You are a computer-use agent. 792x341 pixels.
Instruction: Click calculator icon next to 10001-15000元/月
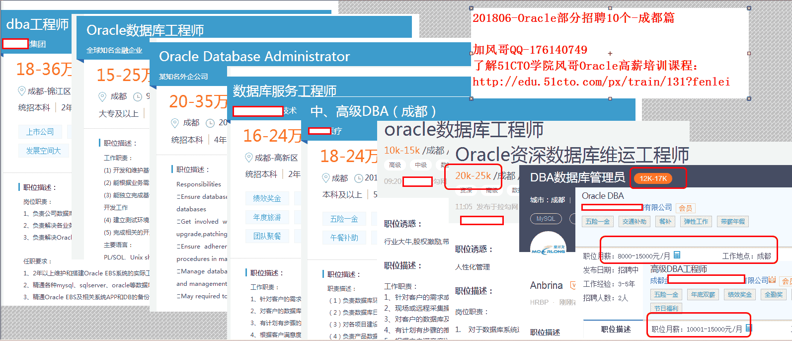coord(749,328)
